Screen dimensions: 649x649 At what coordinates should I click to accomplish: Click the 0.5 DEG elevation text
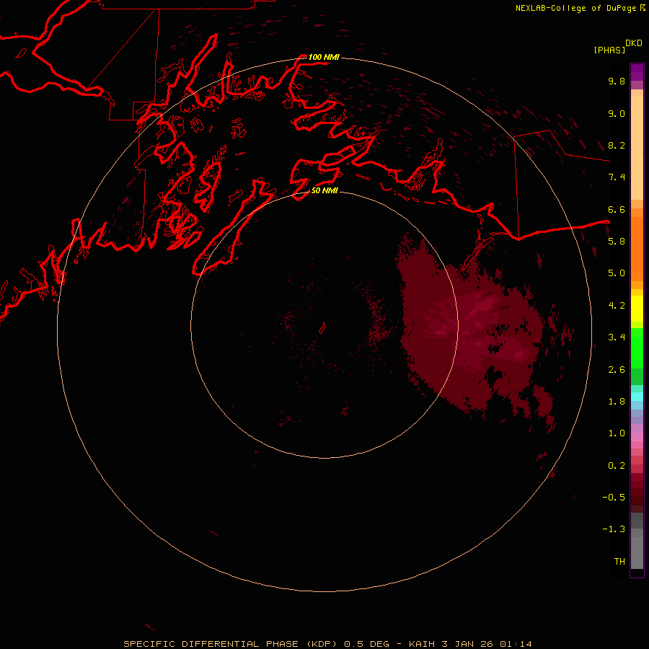[367, 644]
